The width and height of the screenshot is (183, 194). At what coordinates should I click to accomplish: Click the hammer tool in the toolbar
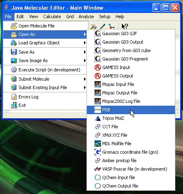coord(93,26)
